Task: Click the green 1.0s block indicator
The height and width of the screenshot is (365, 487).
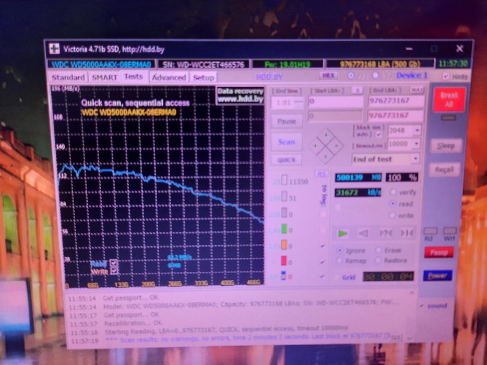Action: tap(283, 229)
